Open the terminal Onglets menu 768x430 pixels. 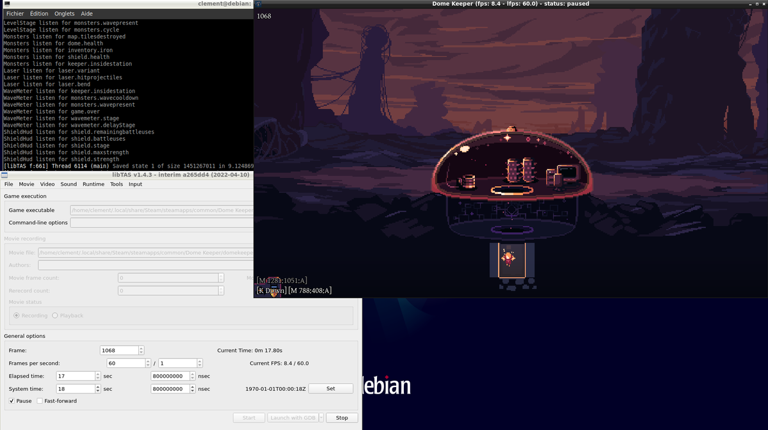pos(65,13)
